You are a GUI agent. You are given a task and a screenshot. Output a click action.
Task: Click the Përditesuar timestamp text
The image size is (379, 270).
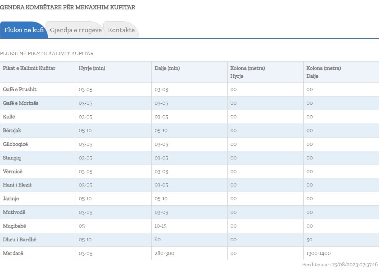pyautogui.click(x=340, y=265)
